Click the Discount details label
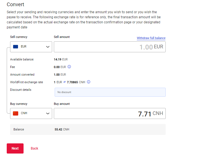Image resolution: width=224 pixels, height=167 pixels. point(21,90)
